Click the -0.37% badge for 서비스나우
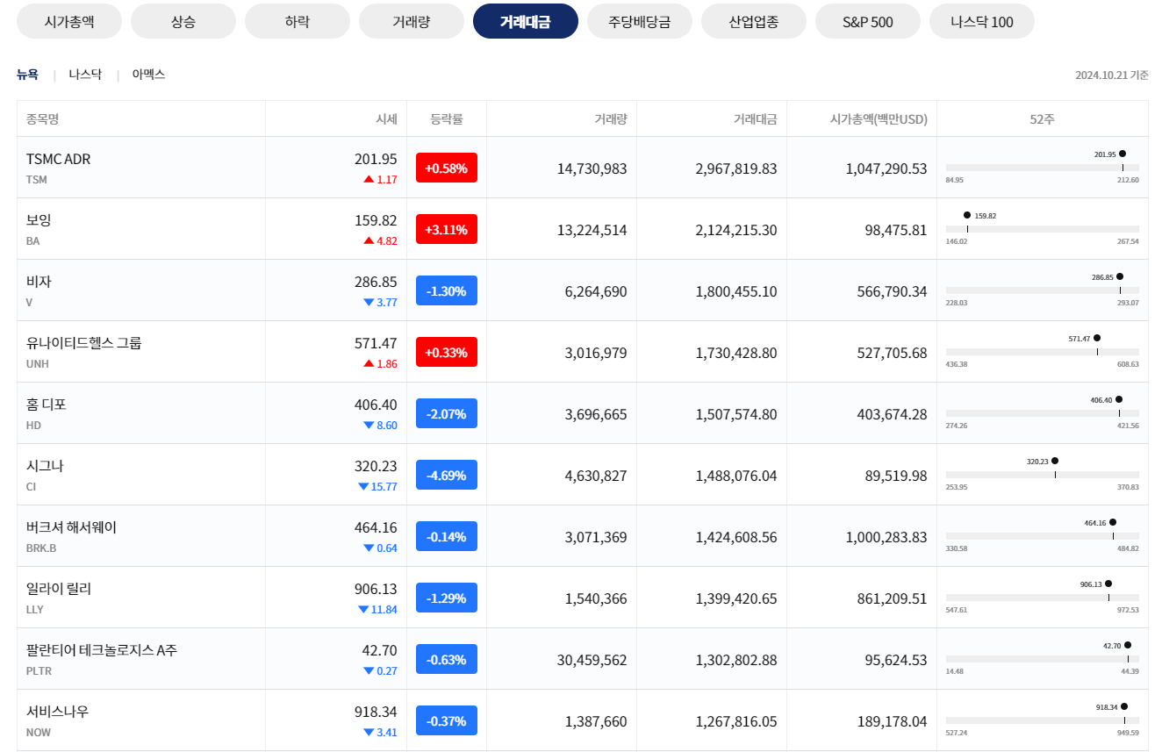The height and width of the screenshot is (752, 1162). [447, 720]
